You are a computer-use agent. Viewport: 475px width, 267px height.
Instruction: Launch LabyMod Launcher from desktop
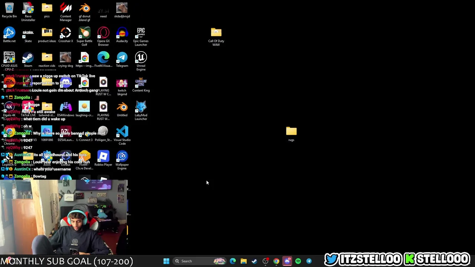click(141, 111)
